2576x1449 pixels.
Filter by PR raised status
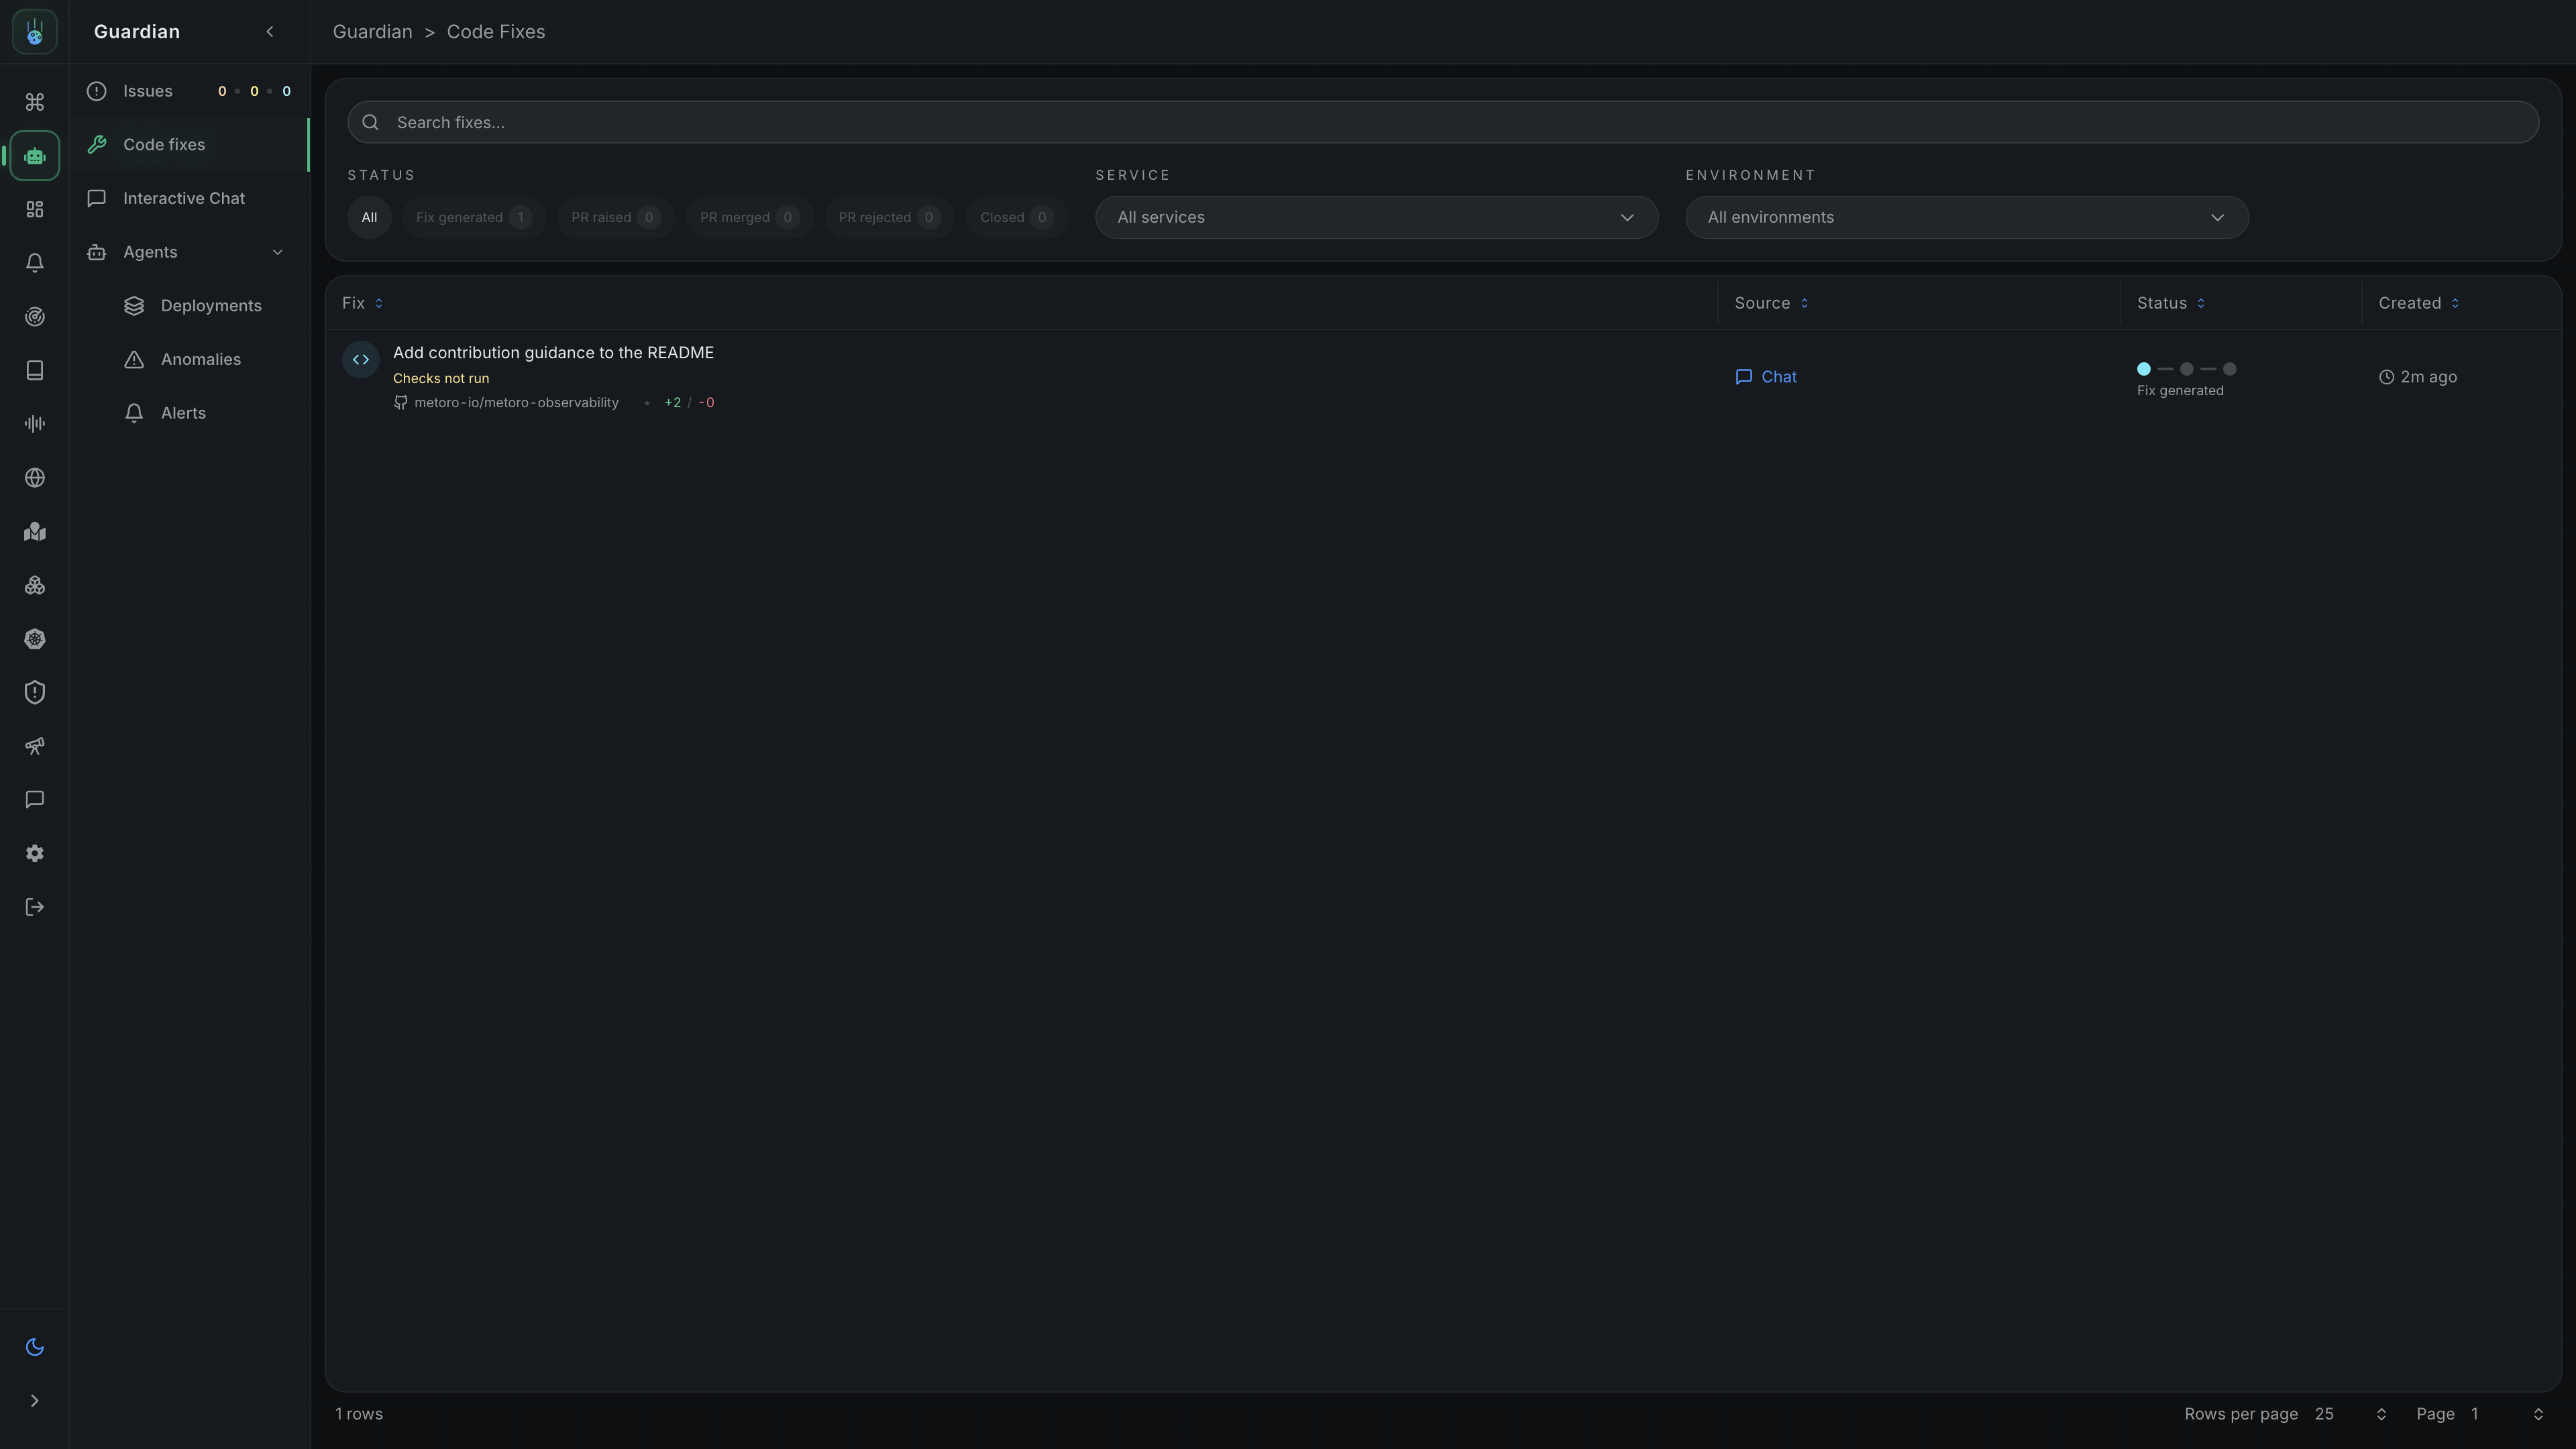(x=615, y=217)
